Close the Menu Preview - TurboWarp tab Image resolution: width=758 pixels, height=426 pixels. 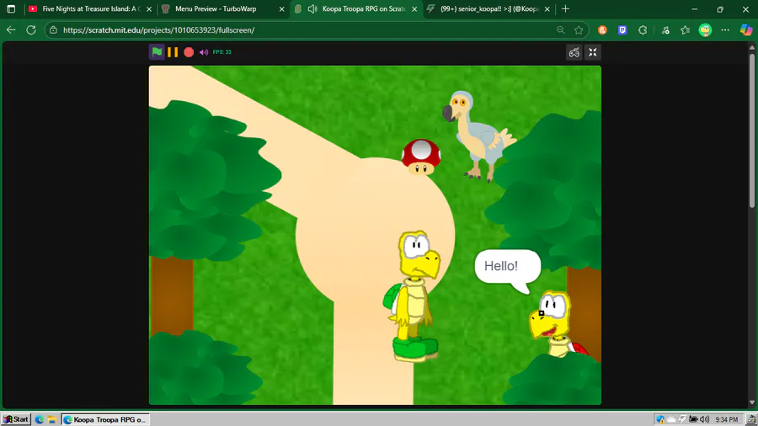click(x=282, y=9)
